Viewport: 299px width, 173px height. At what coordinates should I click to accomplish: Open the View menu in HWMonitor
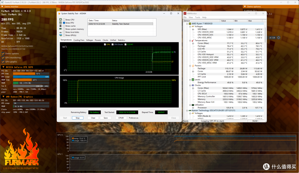pos(191,17)
